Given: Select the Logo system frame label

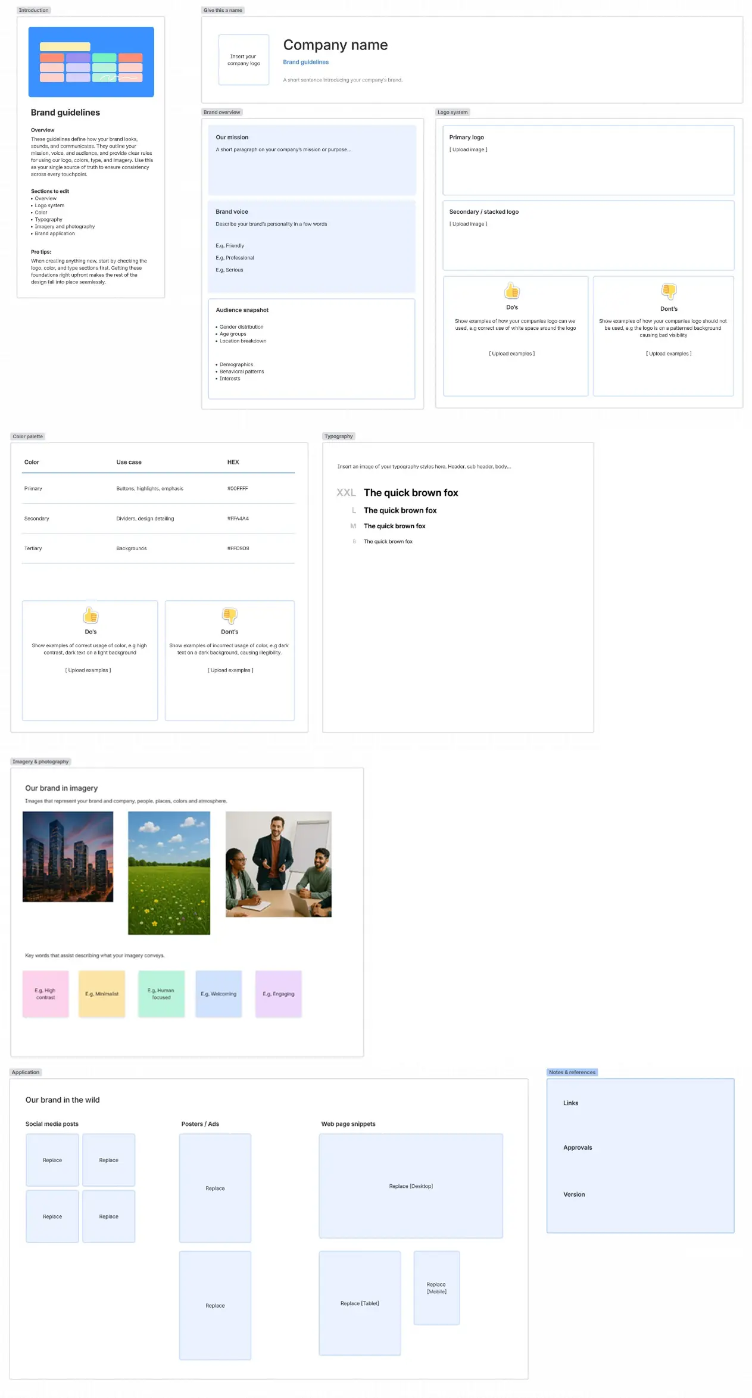Looking at the screenshot, I should [453, 112].
